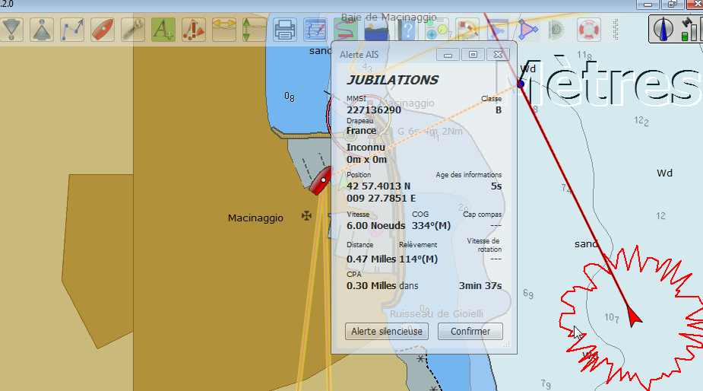Click the info age value 5s
The height and width of the screenshot is (391, 703).
496,186
